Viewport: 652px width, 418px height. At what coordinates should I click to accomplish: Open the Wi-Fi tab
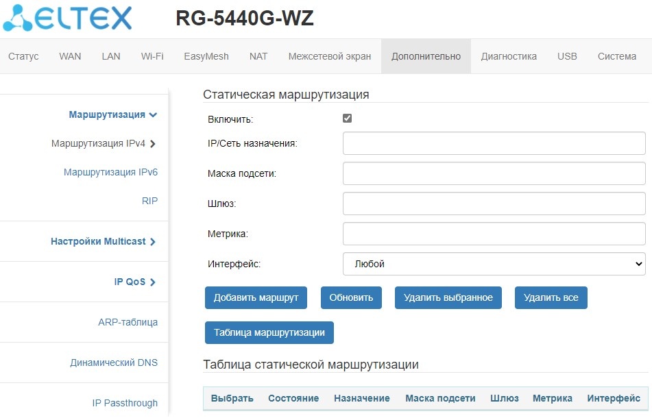[x=152, y=56]
